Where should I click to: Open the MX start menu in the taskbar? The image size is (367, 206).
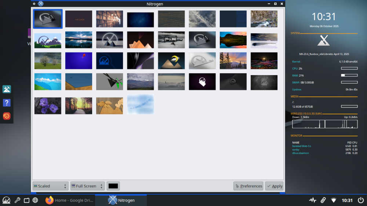(7, 200)
